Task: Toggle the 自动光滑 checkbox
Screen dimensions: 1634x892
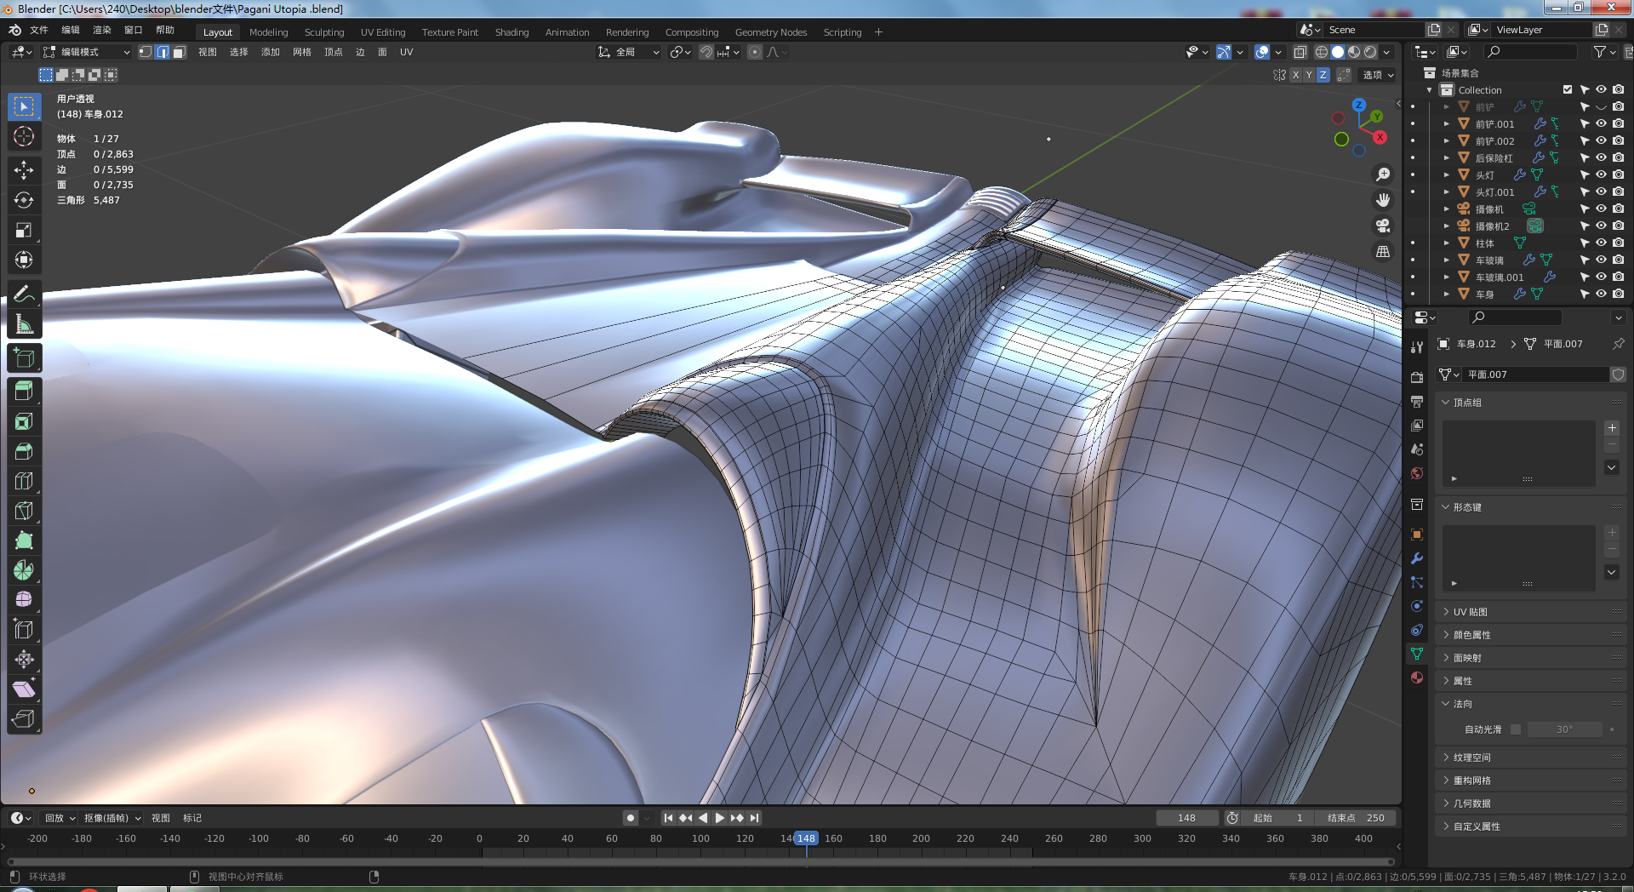Action: 1516,729
